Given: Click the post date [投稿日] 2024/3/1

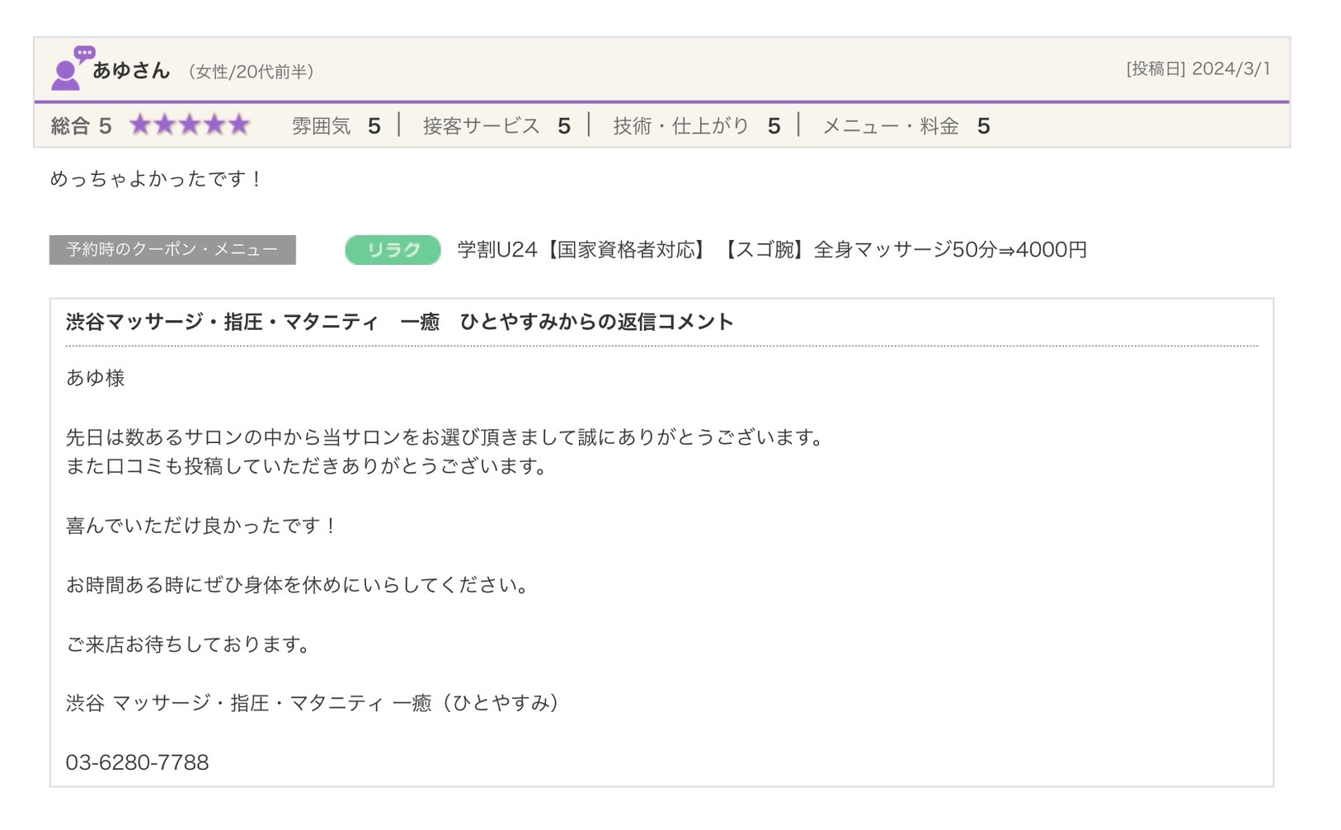Looking at the screenshot, I should [x=1197, y=68].
